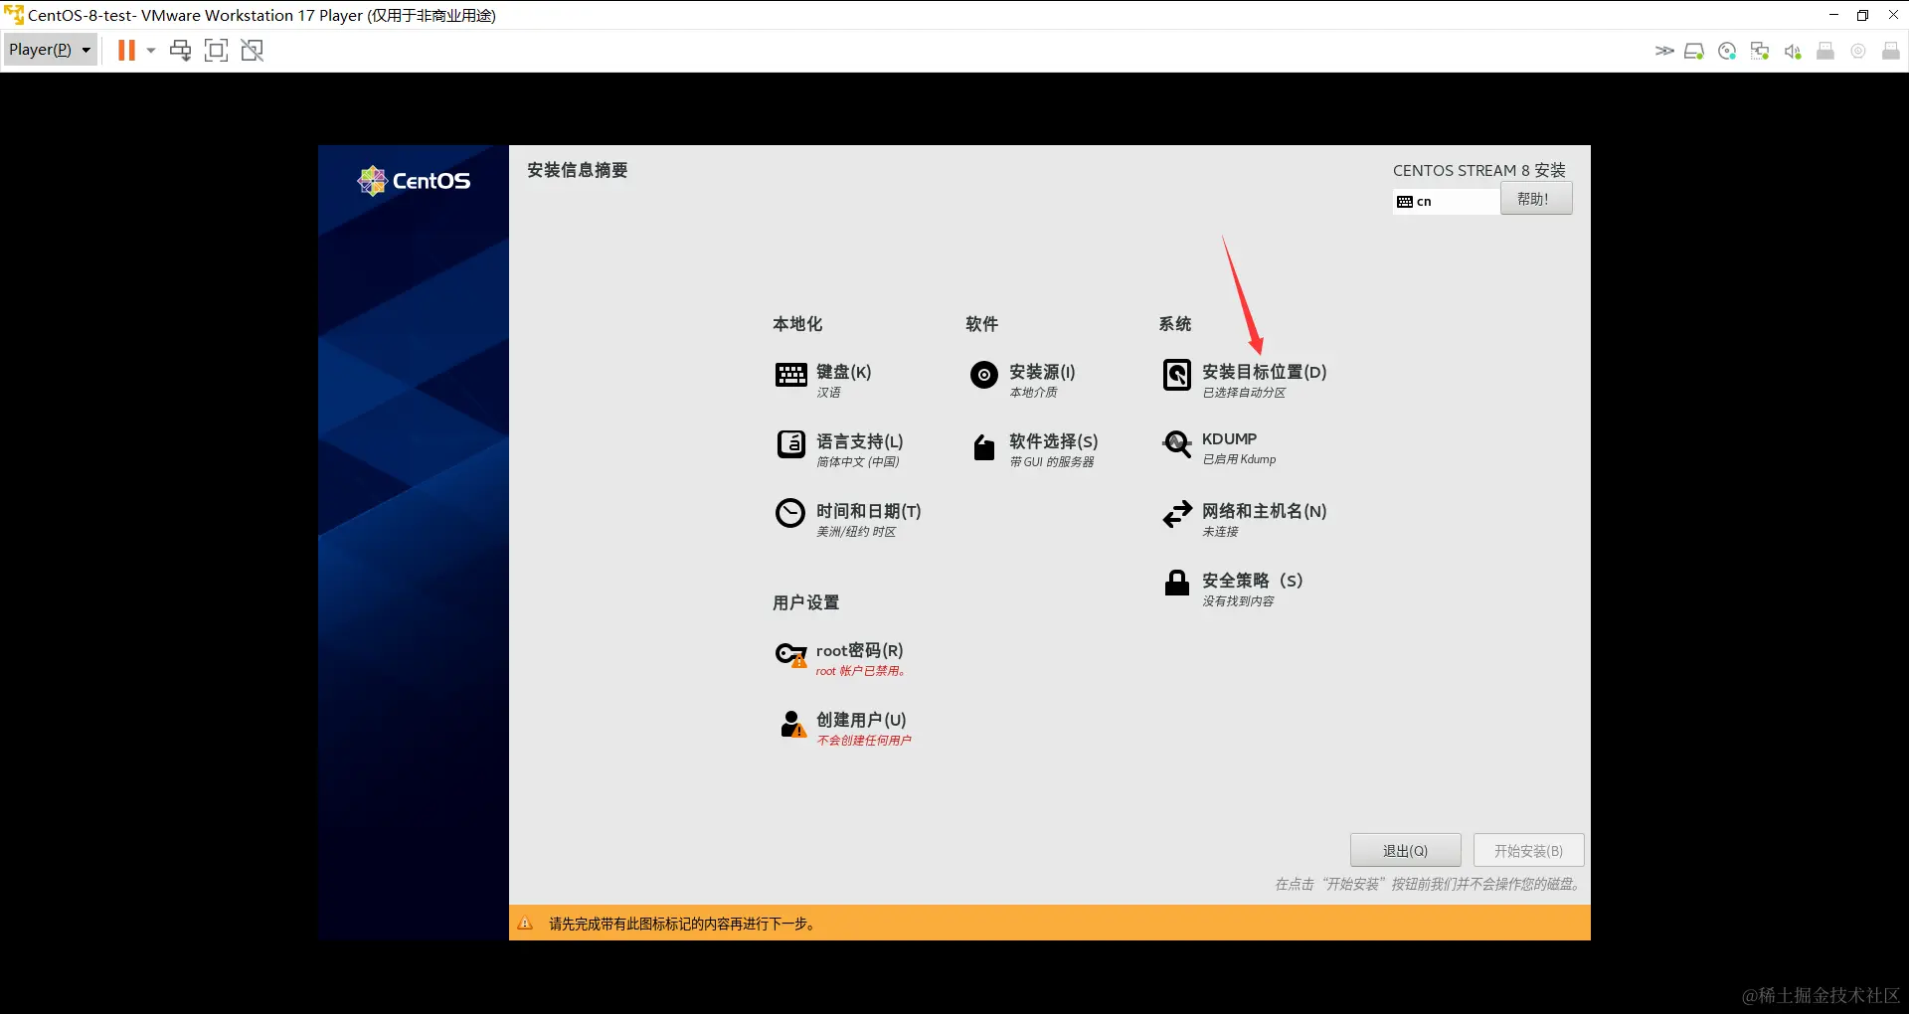1909x1014 pixels.
Task: Open root密码(R) password settings label
Action: [x=860, y=650]
